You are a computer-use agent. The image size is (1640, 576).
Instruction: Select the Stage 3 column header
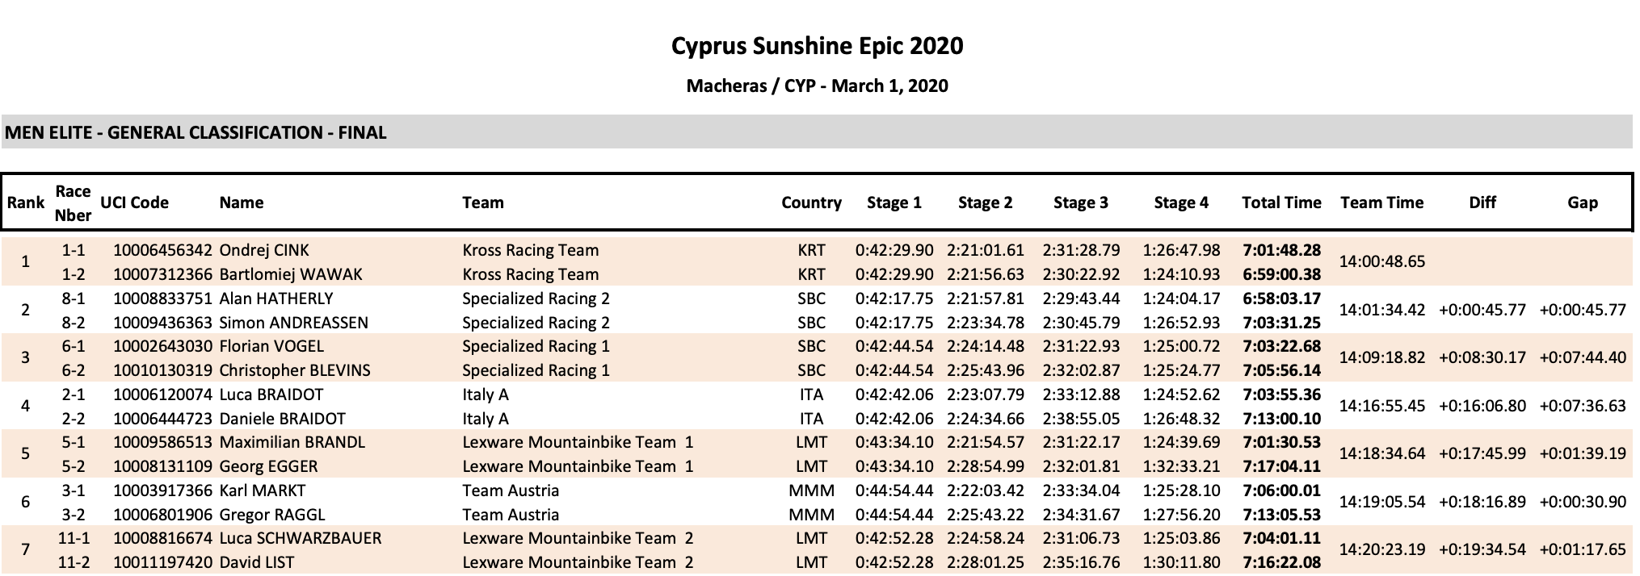tap(1081, 202)
